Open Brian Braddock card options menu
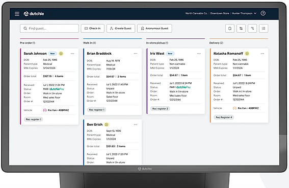This screenshot has height=188, width=289. point(136,53)
